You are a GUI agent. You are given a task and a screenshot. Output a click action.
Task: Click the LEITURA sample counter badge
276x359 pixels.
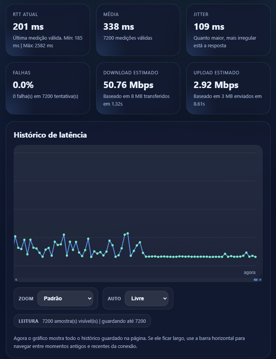82,321
